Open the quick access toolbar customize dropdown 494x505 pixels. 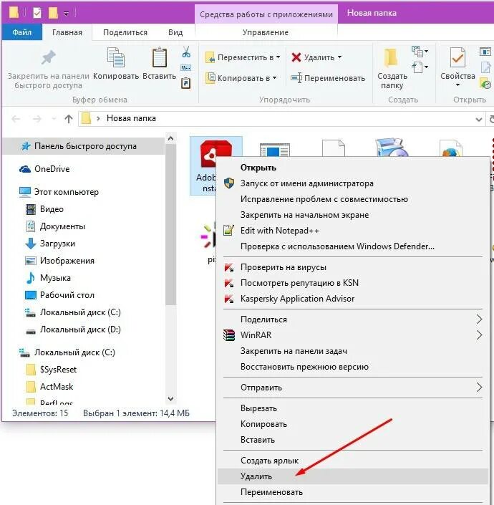[66, 14]
